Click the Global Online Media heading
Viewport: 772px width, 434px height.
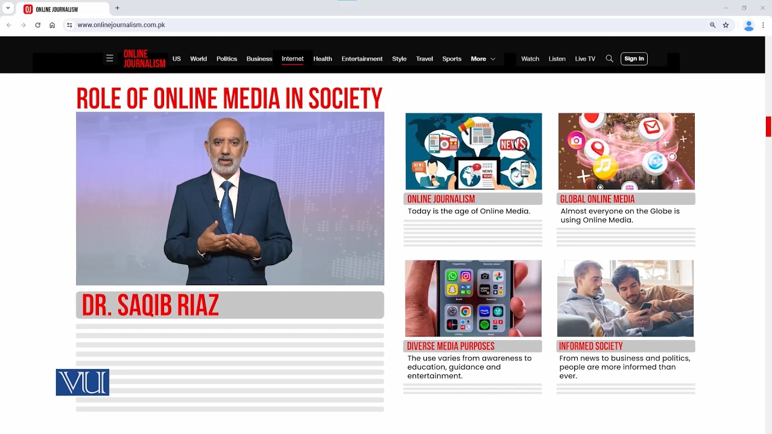click(x=597, y=199)
